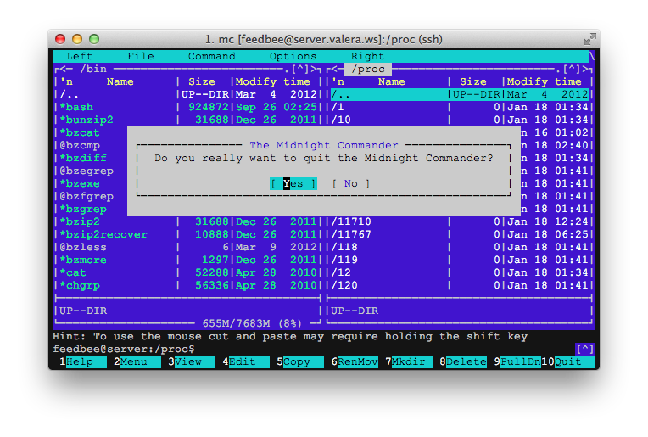The image size is (648, 437).
Task: Select the /118 directory entry
Action: coord(459,247)
